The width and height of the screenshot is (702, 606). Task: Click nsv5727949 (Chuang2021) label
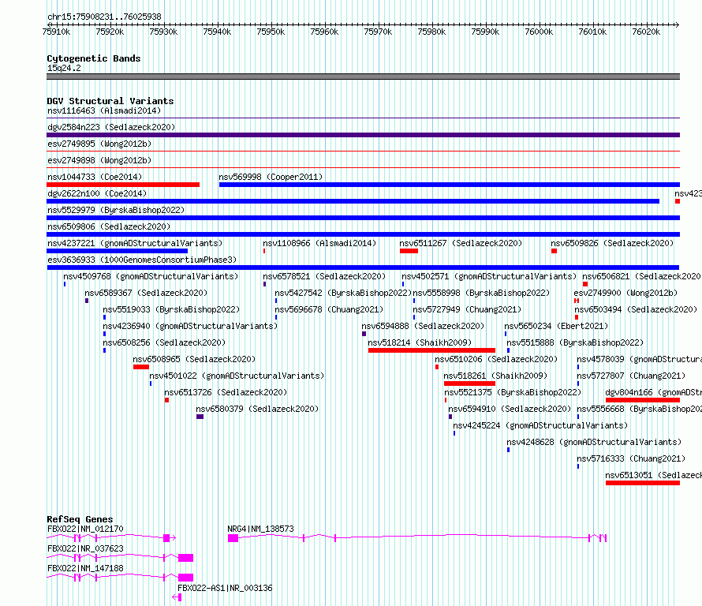tap(468, 309)
